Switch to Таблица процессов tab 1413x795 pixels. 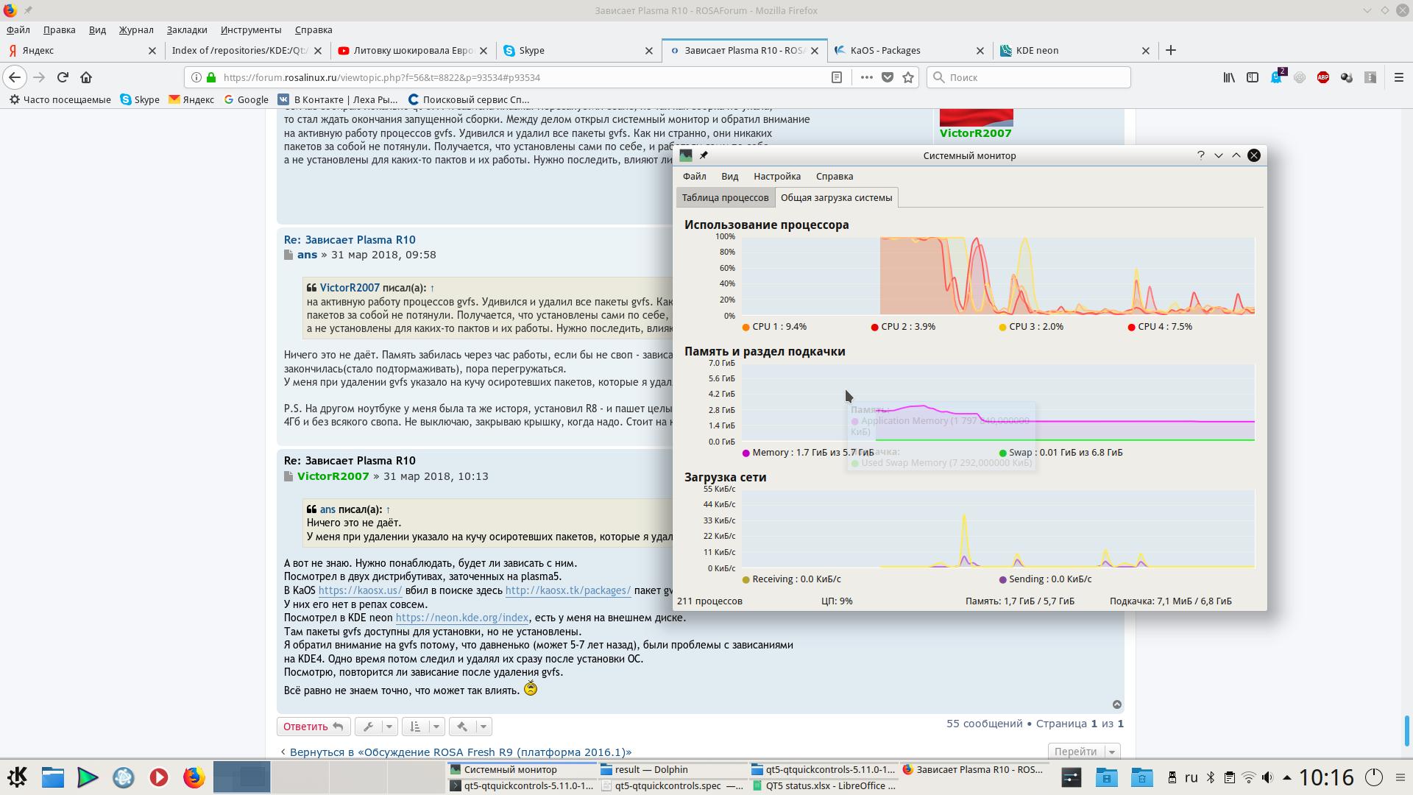click(x=724, y=197)
